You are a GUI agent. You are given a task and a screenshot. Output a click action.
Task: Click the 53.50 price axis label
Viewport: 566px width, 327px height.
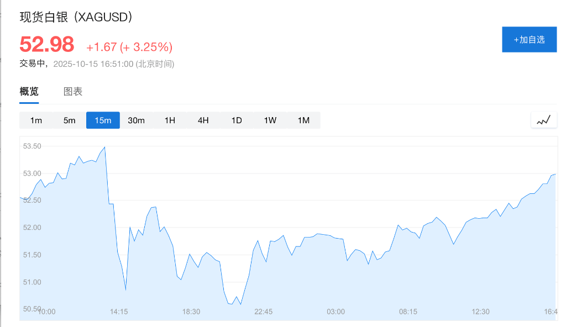(x=32, y=146)
